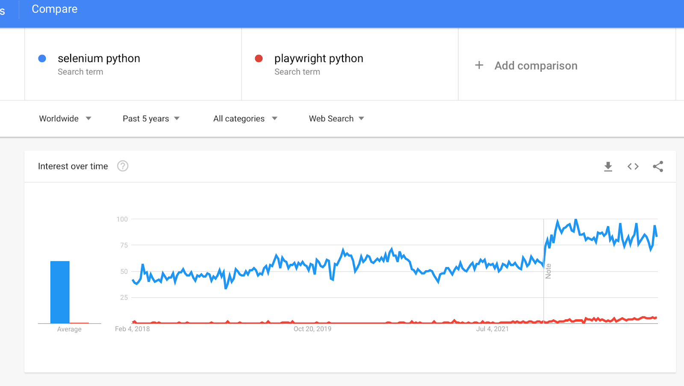The height and width of the screenshot is (386, 684).
Task: Share the Interest over time chart
Action: [658, 167]
